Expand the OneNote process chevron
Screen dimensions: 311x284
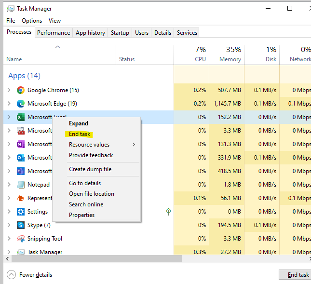coord(9,144)
